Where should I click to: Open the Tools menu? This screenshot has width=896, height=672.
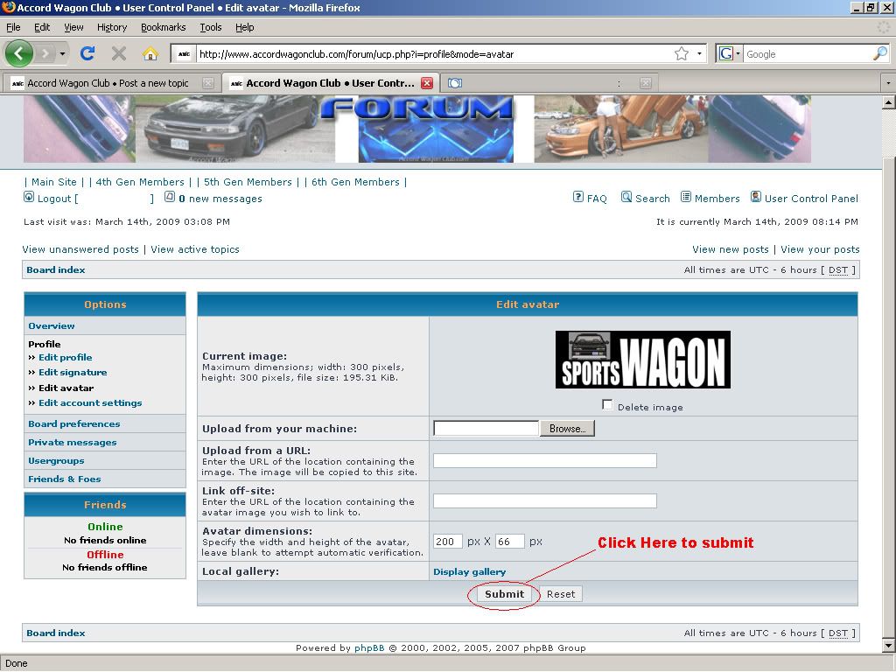(x=211, y=27)
